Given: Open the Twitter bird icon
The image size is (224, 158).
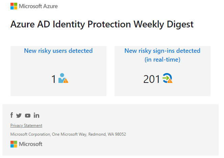Looking at the screenshot, I should 19,115.
